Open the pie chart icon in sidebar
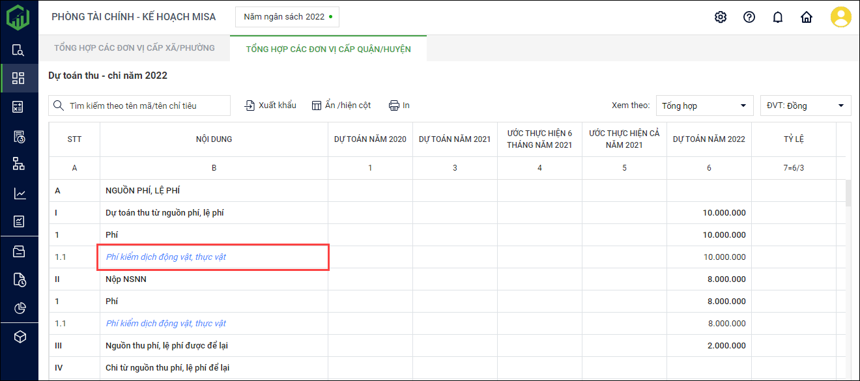 coord(19,308)
